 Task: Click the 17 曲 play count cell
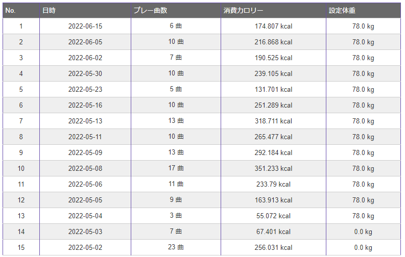pyautogui.click(x=176, y=168)
